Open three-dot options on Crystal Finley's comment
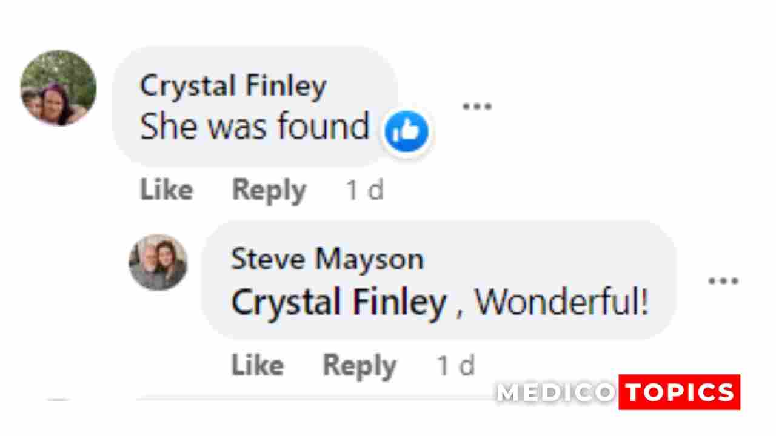Viewport: 776px width, 436px height. pyautogui.click(x=477, y=107)
